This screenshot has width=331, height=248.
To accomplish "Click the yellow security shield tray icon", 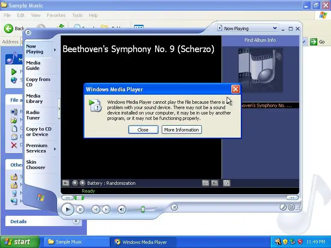I will point(285,241).
